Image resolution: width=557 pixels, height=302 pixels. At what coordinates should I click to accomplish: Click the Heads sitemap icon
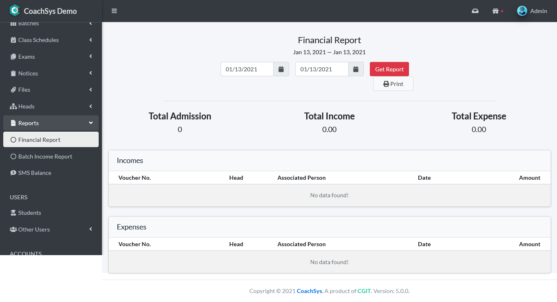(x=12, y=106)
